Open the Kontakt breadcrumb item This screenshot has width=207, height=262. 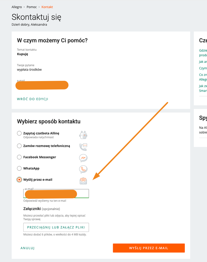click(47, 7)
